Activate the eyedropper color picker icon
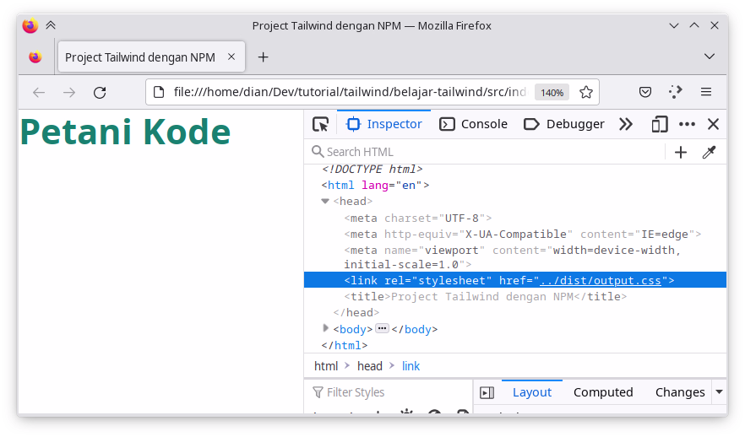This screenshot has width=745, height=437. 709,152
